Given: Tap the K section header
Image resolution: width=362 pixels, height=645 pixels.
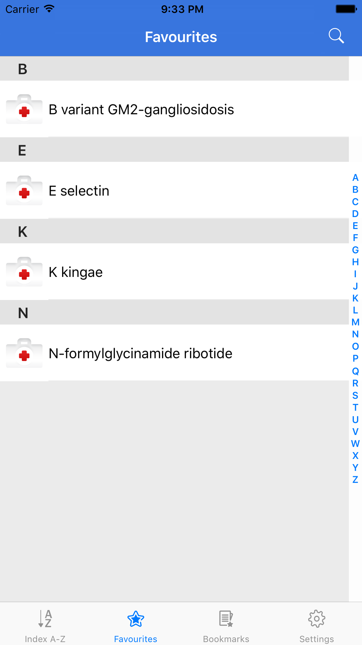Looking at the screenshot, I should coord(174,231).
